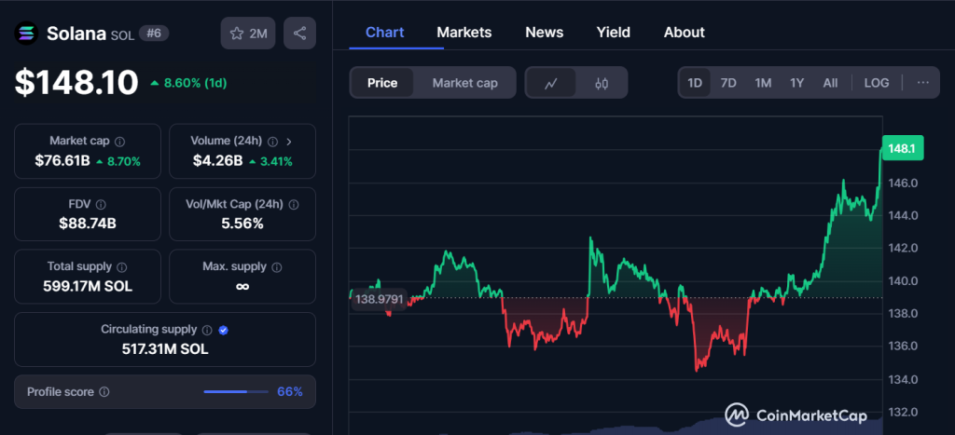Click the $148.10 price text
This screenshot has width=955, height=435.
76,83
